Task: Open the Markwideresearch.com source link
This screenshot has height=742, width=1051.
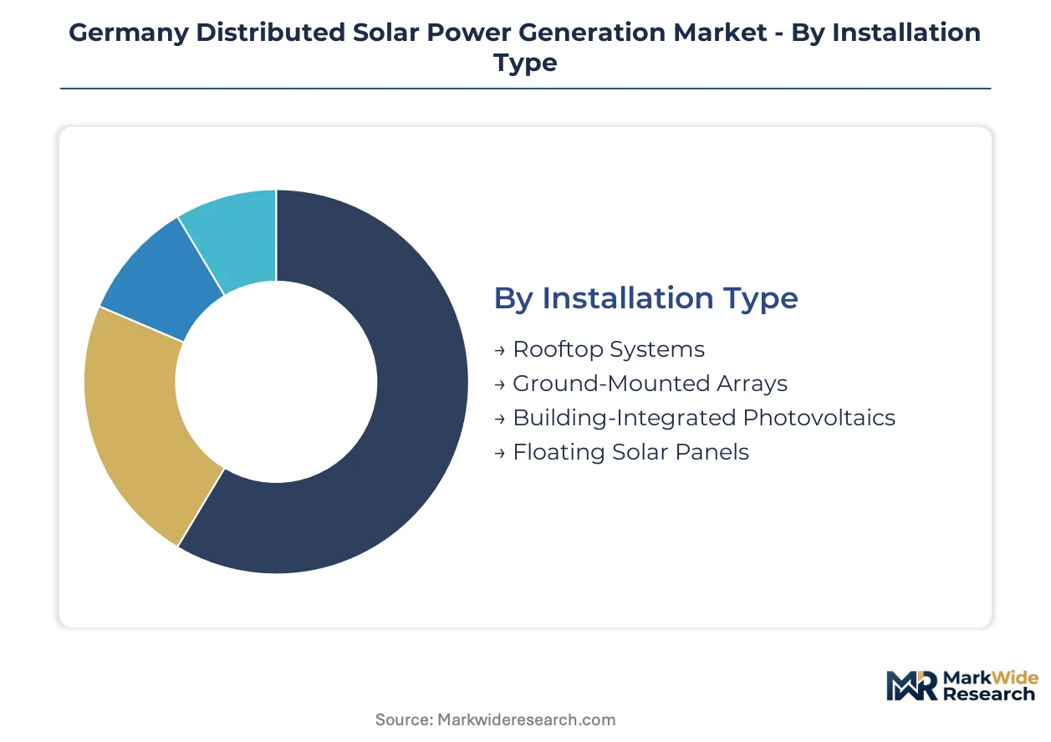Action: coord(495,719)
